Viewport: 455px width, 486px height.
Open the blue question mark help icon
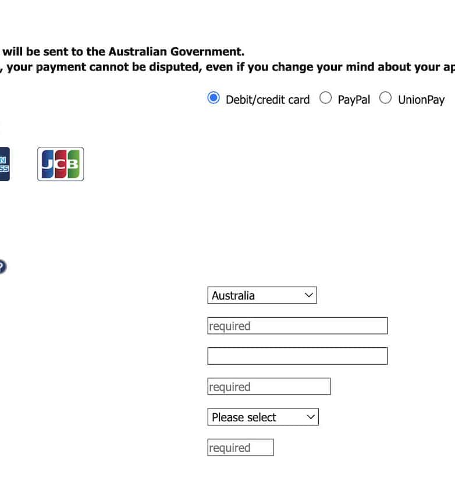[2, 267]
